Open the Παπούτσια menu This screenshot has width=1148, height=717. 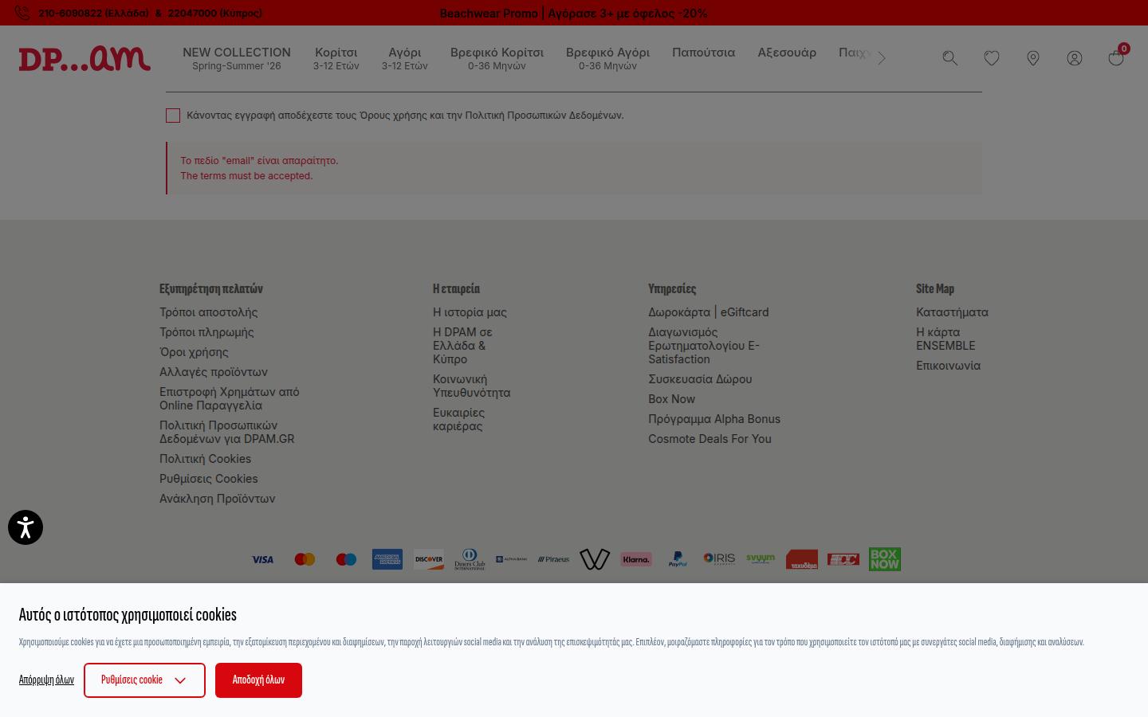click(703, 53)
